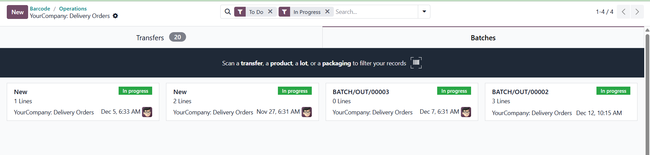Expand the search options dropdown arrow
Viewport: 650px width, 155px height.
[424, 12]
